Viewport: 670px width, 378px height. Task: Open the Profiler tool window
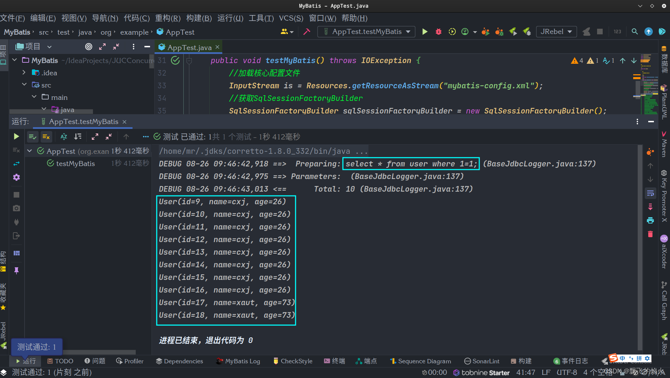pos(130,361)
